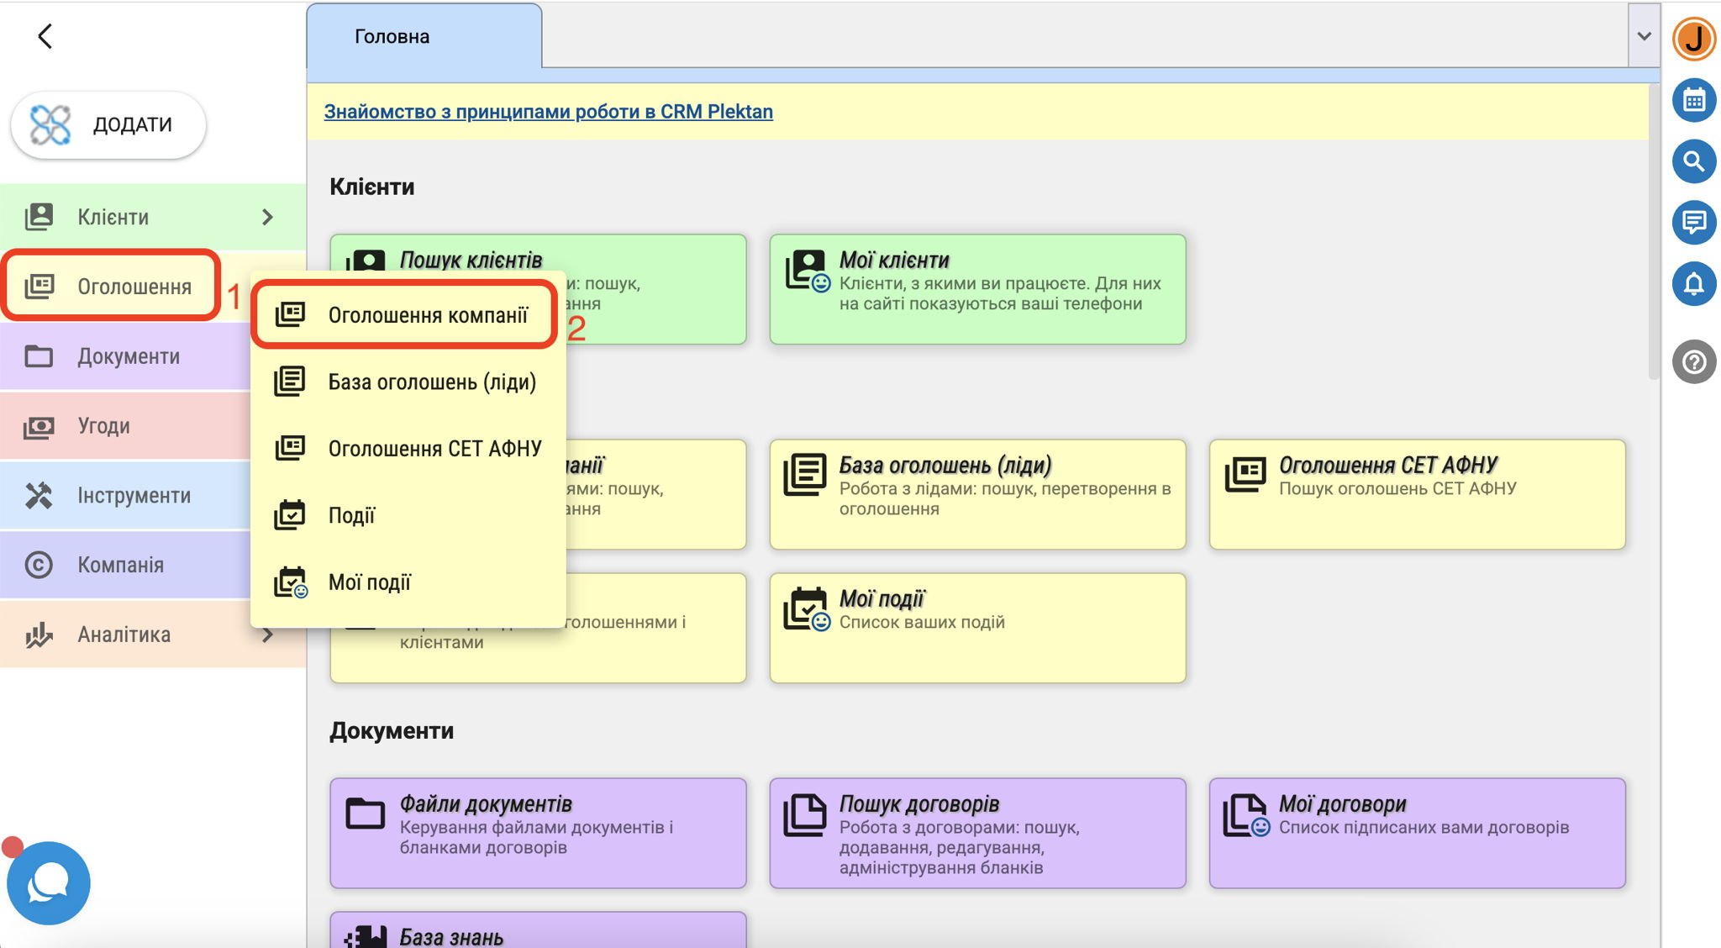Click back arrow at top left
The image size is (1721, 948).
pos(45,36)
